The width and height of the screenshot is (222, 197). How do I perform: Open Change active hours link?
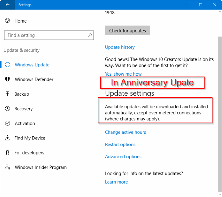pos(126,132)
